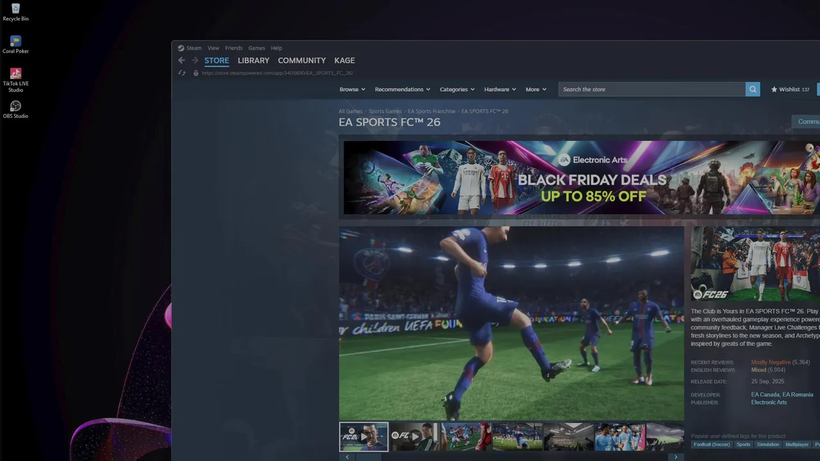Open the EA Romania developer link
The width and height of the screenshot is (820, 461).
[x=798, y=395]
